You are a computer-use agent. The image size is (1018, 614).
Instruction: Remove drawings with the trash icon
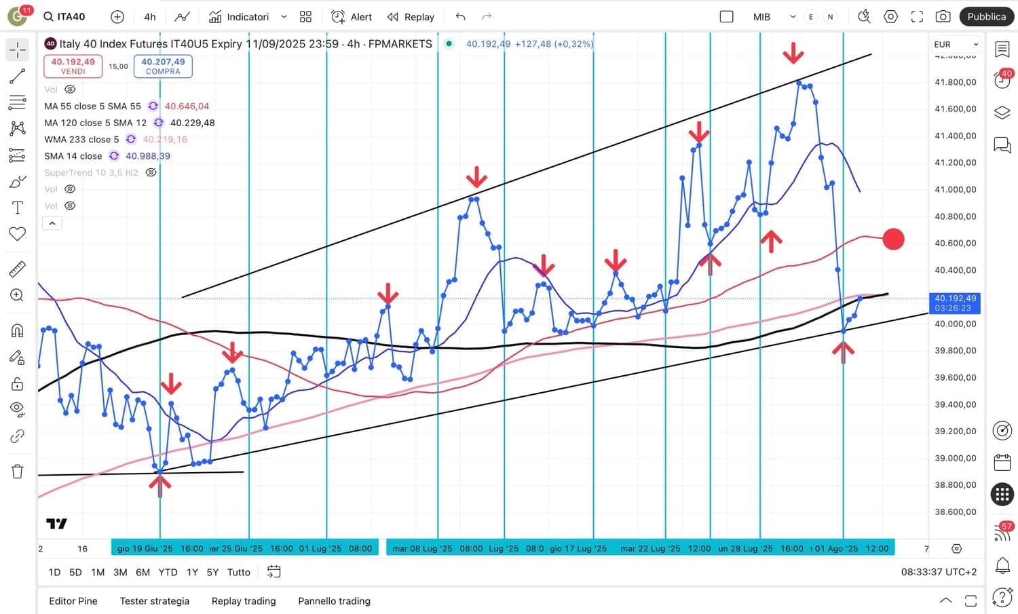(x=18, y=471)
